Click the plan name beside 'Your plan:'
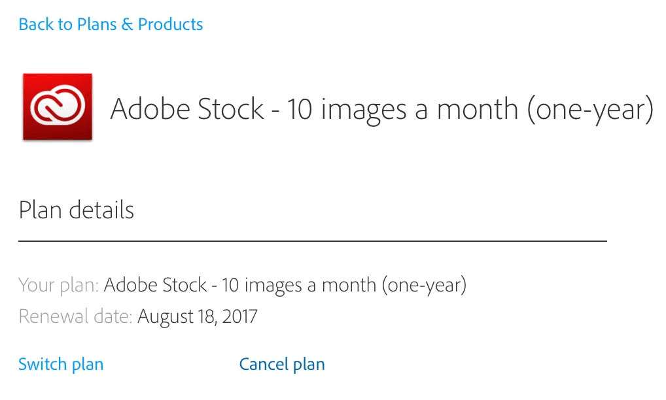666x400 pixels. tap(285, 286)
